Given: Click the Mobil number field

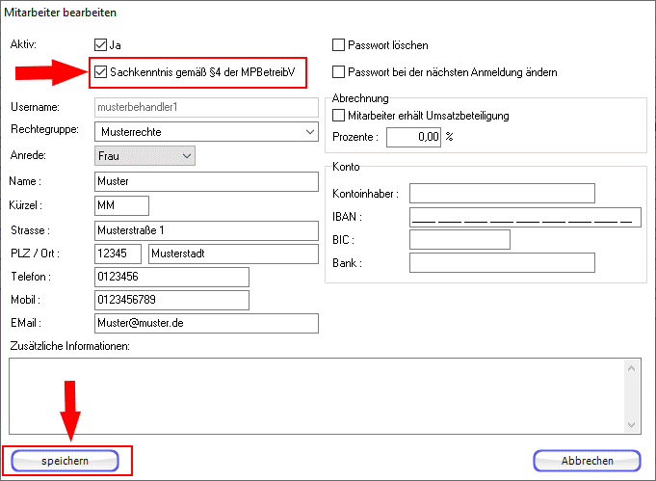Looking at the screenshot, I should [171, 300].
